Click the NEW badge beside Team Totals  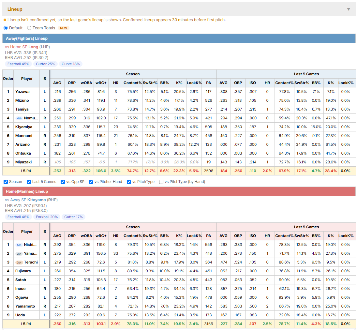(64, 28)
